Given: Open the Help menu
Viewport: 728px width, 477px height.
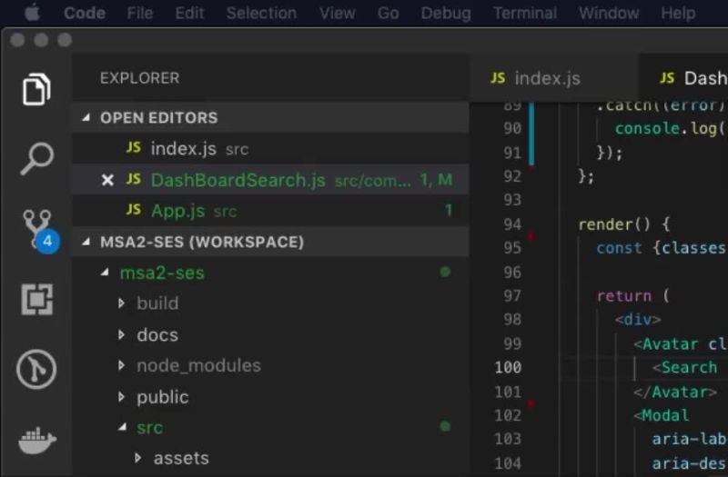Looking at the screenshot, I should pos(678,13).
